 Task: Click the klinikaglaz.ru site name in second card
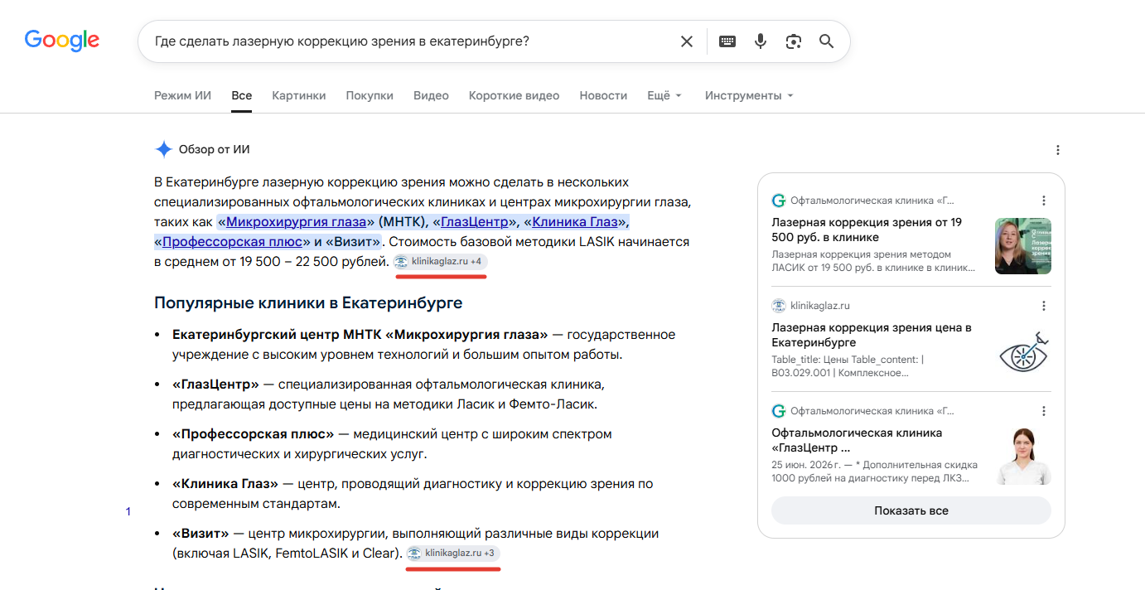pos(820,306)
